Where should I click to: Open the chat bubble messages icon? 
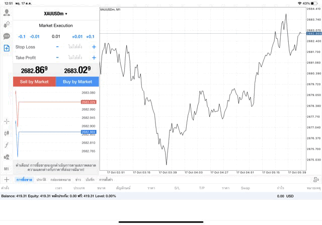pos(7,36)
